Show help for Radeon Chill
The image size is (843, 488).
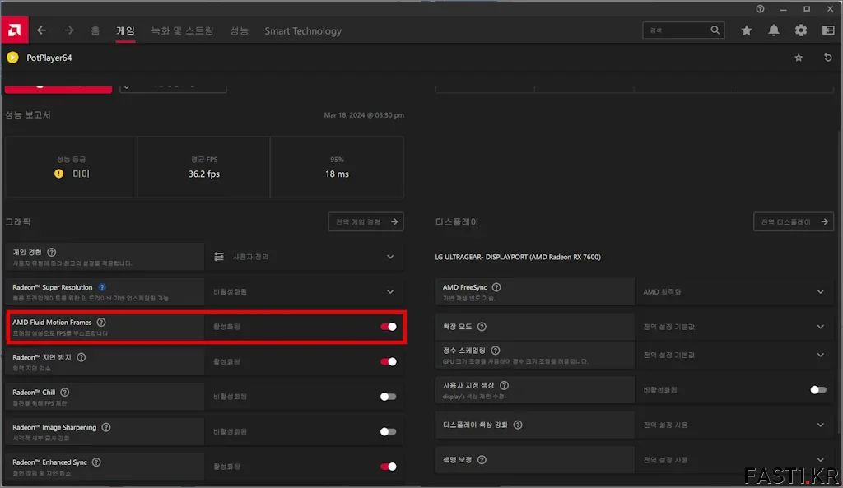[64, 393]
